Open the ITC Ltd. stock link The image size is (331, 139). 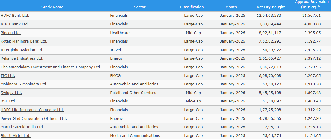8,76
